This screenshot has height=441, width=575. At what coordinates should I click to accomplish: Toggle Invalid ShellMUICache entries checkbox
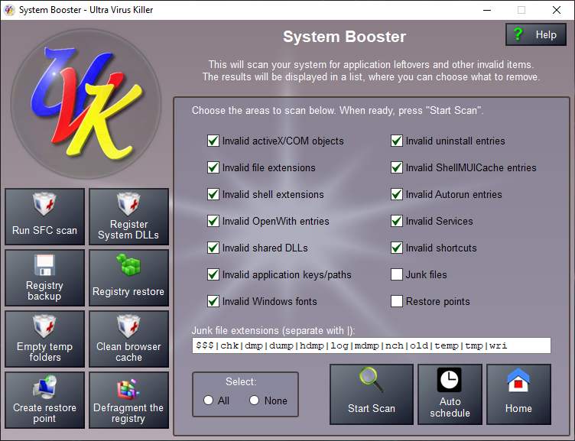tap(396, 167)
